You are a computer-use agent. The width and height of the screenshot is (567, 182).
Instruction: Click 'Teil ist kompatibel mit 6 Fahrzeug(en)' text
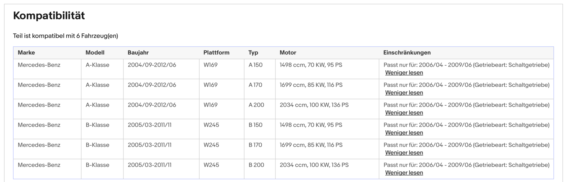(66, 36)
